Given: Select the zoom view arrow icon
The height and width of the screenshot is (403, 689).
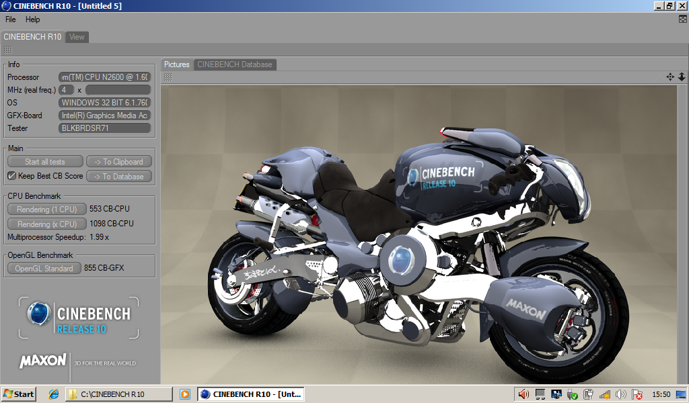Looking at the screenshot, I should click(681, 77).
